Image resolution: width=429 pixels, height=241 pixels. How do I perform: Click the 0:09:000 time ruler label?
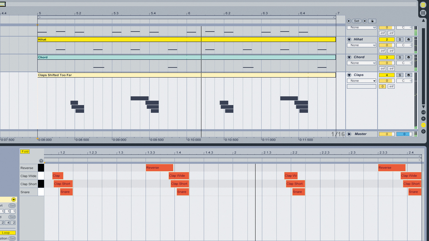(120, 140)
